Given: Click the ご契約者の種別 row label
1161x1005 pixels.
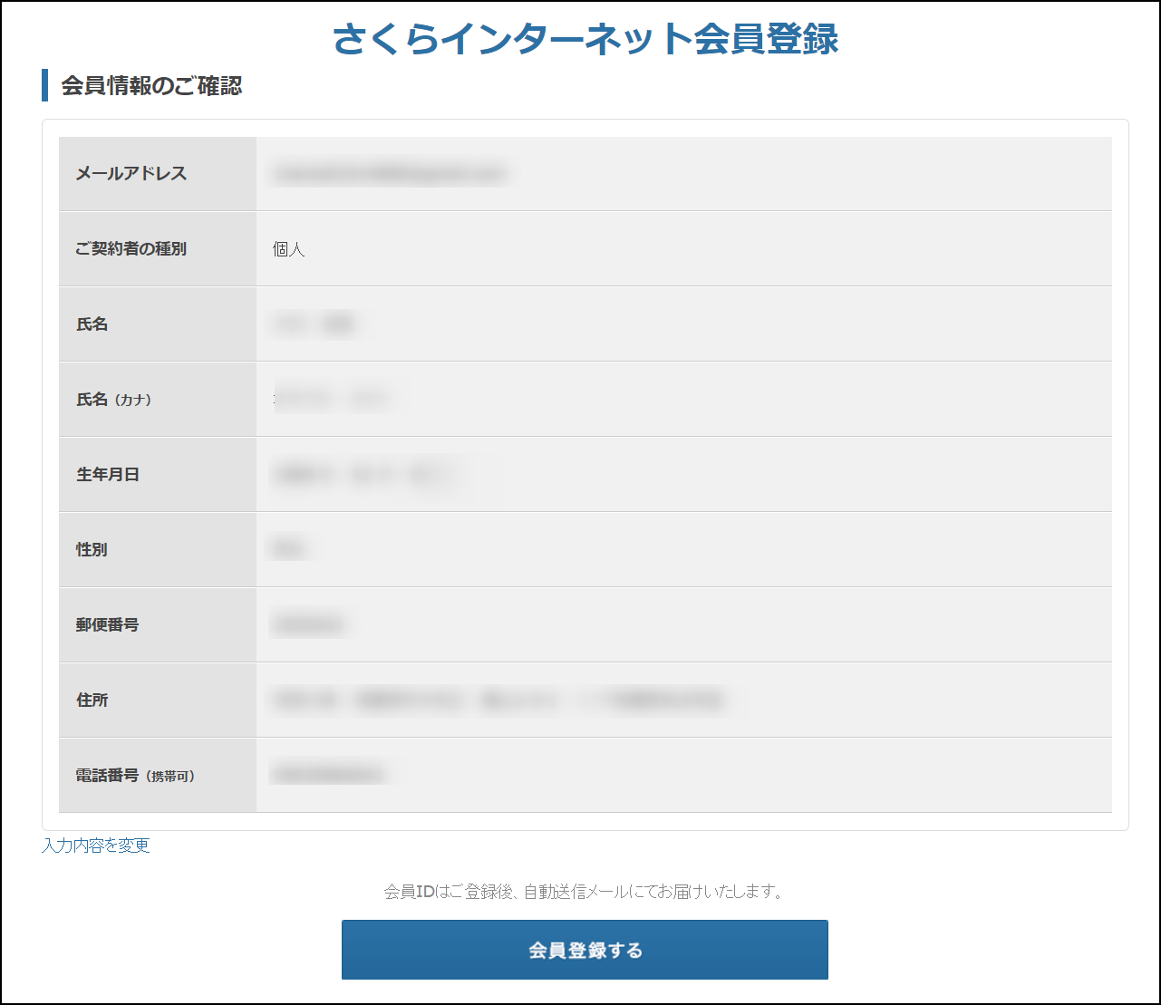Looking at the screenshot, I should 131,248.
